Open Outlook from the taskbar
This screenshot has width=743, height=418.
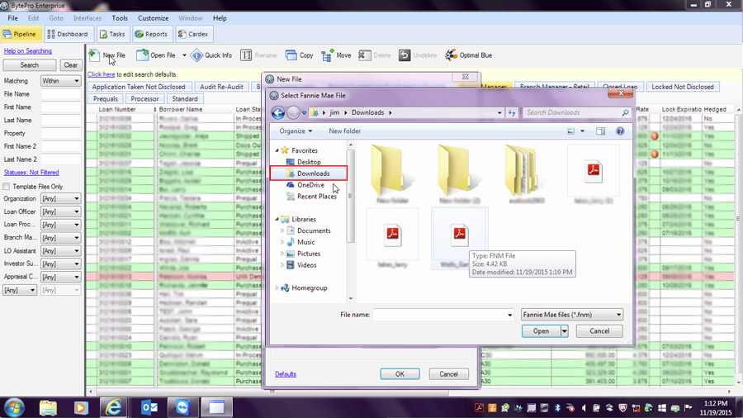coord(149,407)
